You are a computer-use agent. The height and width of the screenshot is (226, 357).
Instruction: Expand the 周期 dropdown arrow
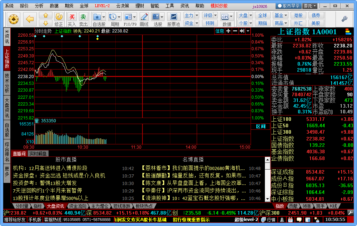pyautogui.click(x=119, y=17)
